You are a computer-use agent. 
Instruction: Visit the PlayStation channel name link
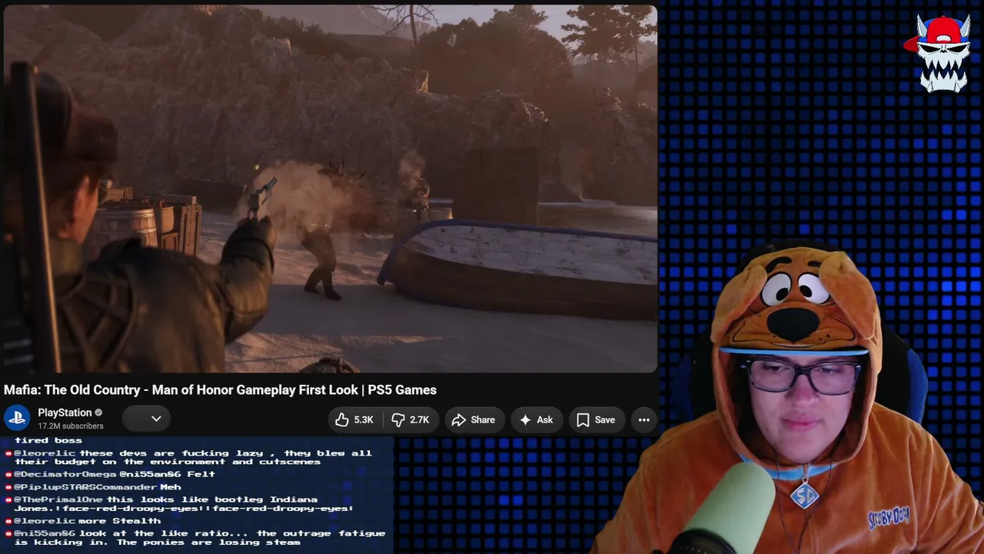(x=65, y=412)
